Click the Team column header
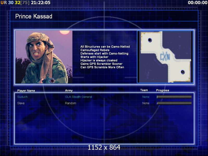 click(x=144, y=90)
